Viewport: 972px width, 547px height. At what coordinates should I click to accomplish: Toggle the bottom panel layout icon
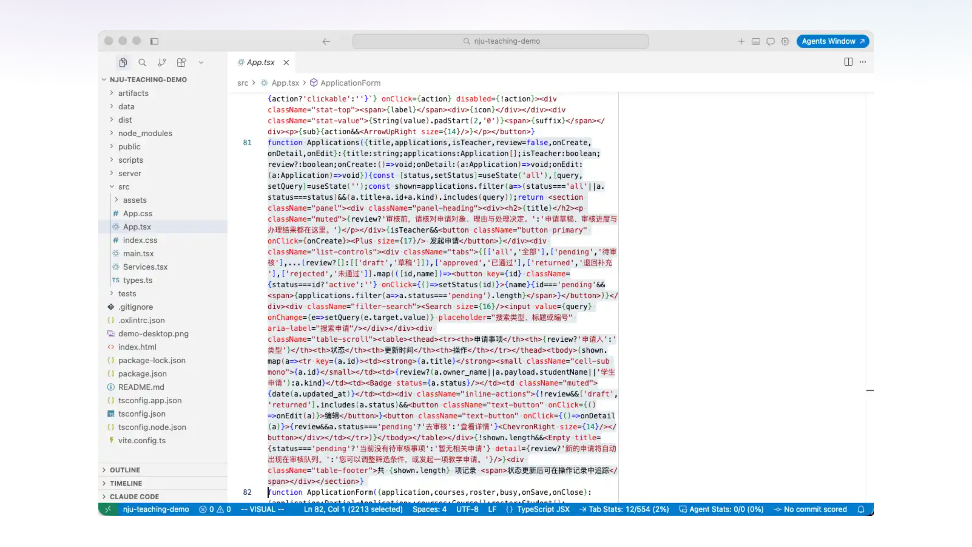[x=756, y=41]
